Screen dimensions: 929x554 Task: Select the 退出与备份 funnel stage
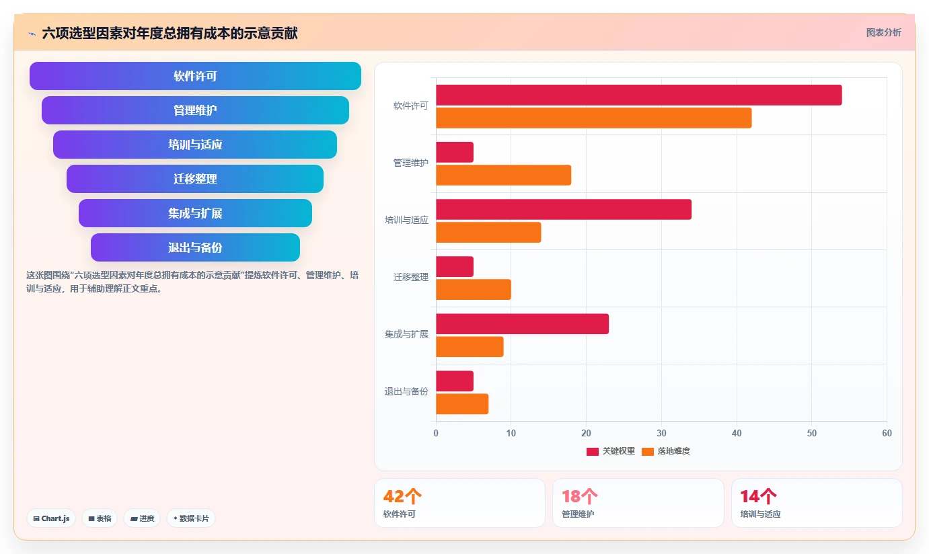pyautogui.click(x=195, y=247)
